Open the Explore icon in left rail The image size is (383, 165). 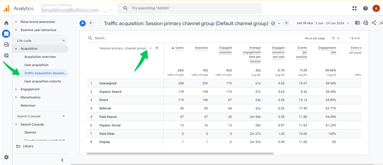[x=6, y=45]
